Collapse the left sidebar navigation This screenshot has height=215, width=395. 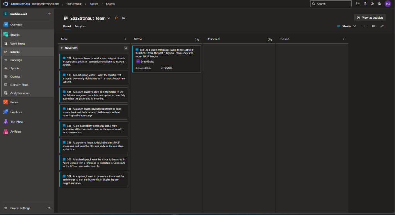49,208
